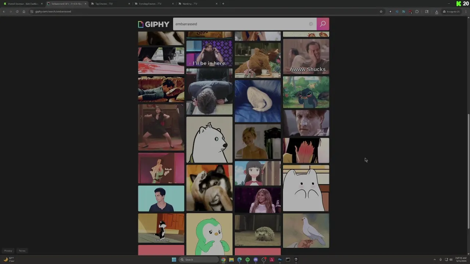Open the hedgehog GIF

click(257, 230)
